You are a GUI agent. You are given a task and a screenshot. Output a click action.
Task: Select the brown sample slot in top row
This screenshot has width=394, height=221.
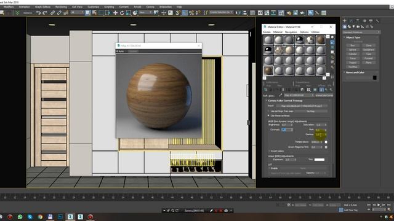pyautogui.click(x=321, y=40)
